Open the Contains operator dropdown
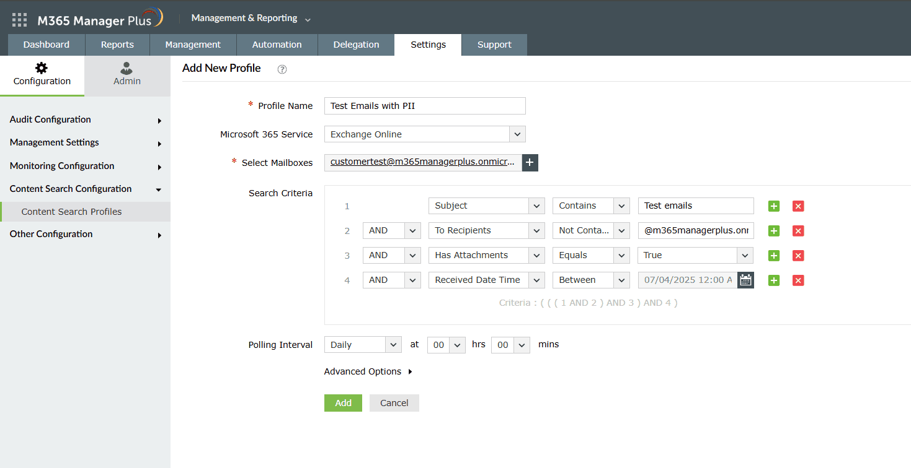This screenshot has width=911, height=468. pos(591,206)
